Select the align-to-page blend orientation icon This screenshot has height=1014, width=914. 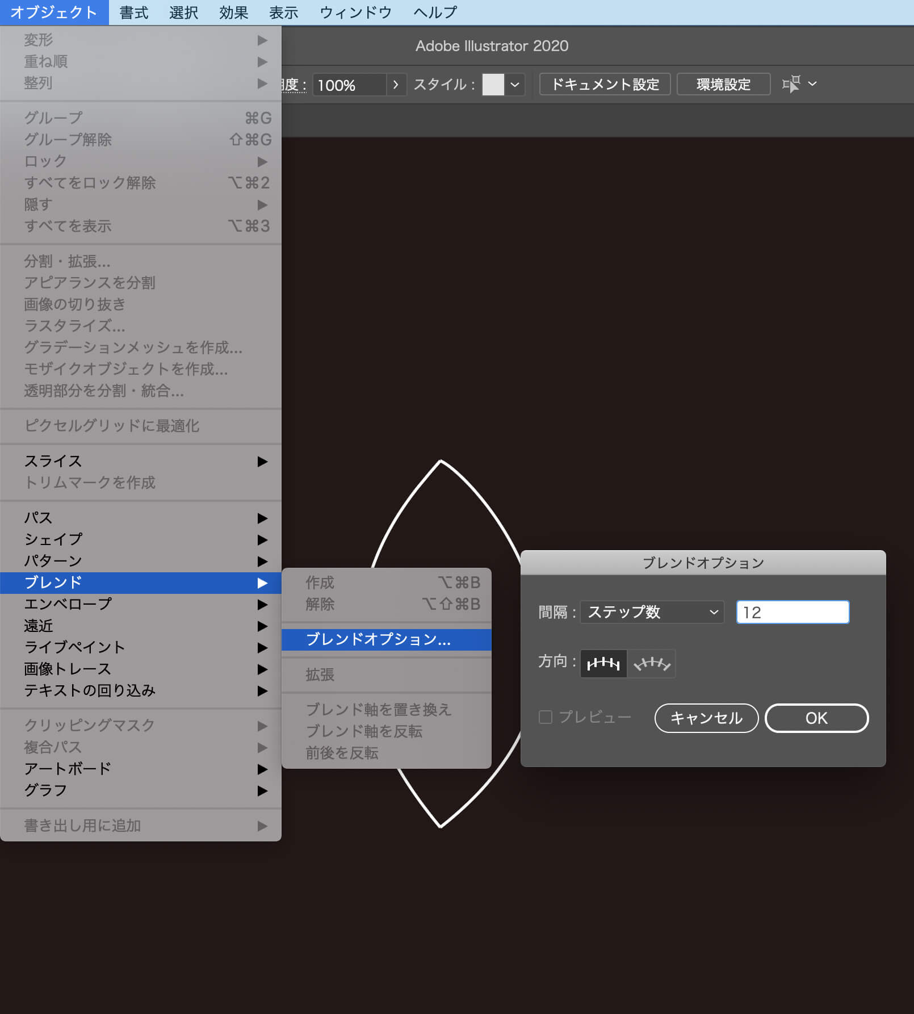tap(602, 663)
